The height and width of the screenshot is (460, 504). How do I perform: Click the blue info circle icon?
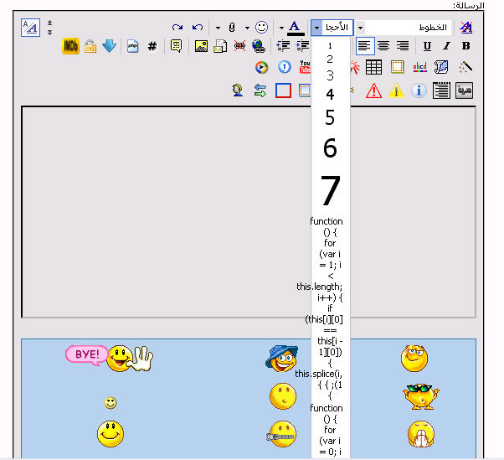click(x=419, y=90)
